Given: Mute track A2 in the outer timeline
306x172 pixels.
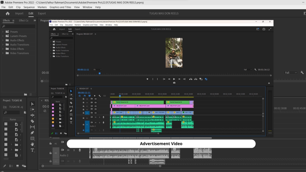Looking at the screenshot, I should click(68, 150).
